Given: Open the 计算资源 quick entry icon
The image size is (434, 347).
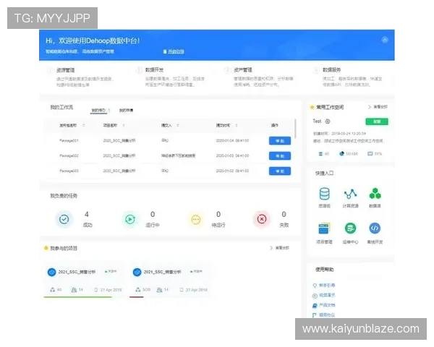Looking at the screenshot, I should (350, 194).
